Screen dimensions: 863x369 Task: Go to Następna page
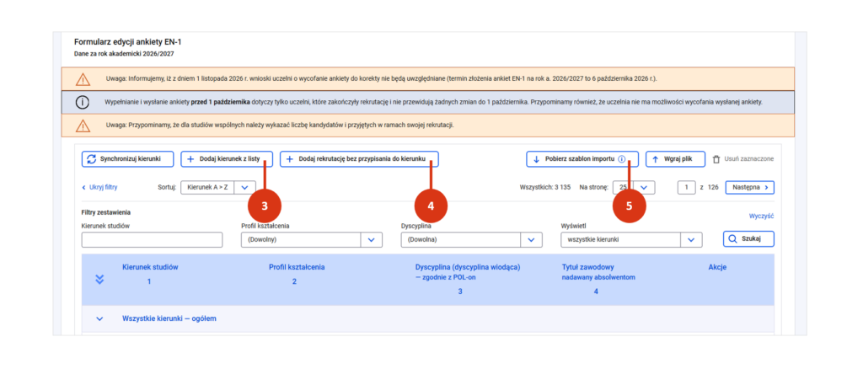coord(749,187)
